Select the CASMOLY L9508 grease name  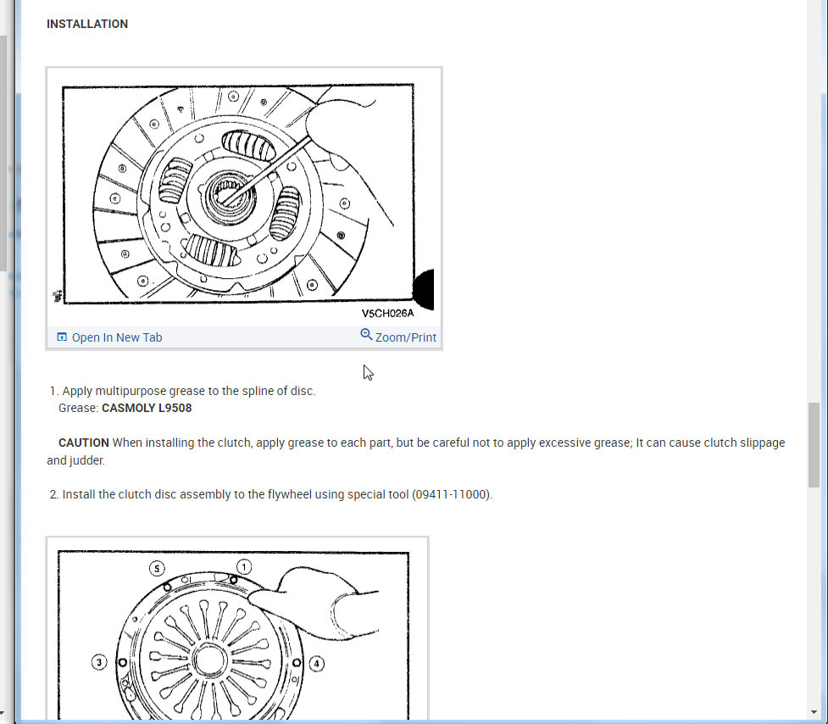tap(147, 409)
